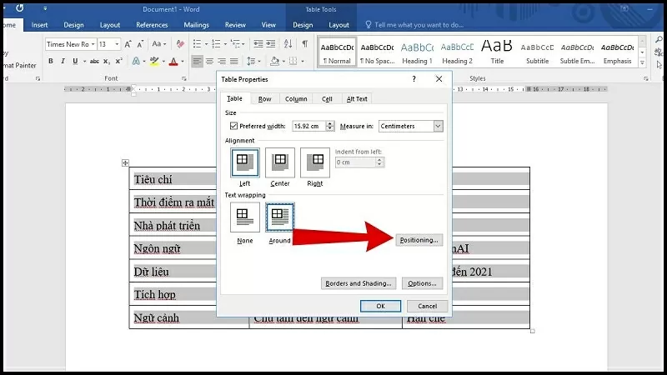The height and width of the screenshot is (375, 667).
Task: Click the Positioning... button
Action: [x=419, y=240]
